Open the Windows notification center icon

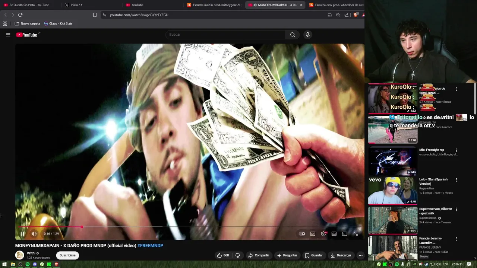(469, 264)
